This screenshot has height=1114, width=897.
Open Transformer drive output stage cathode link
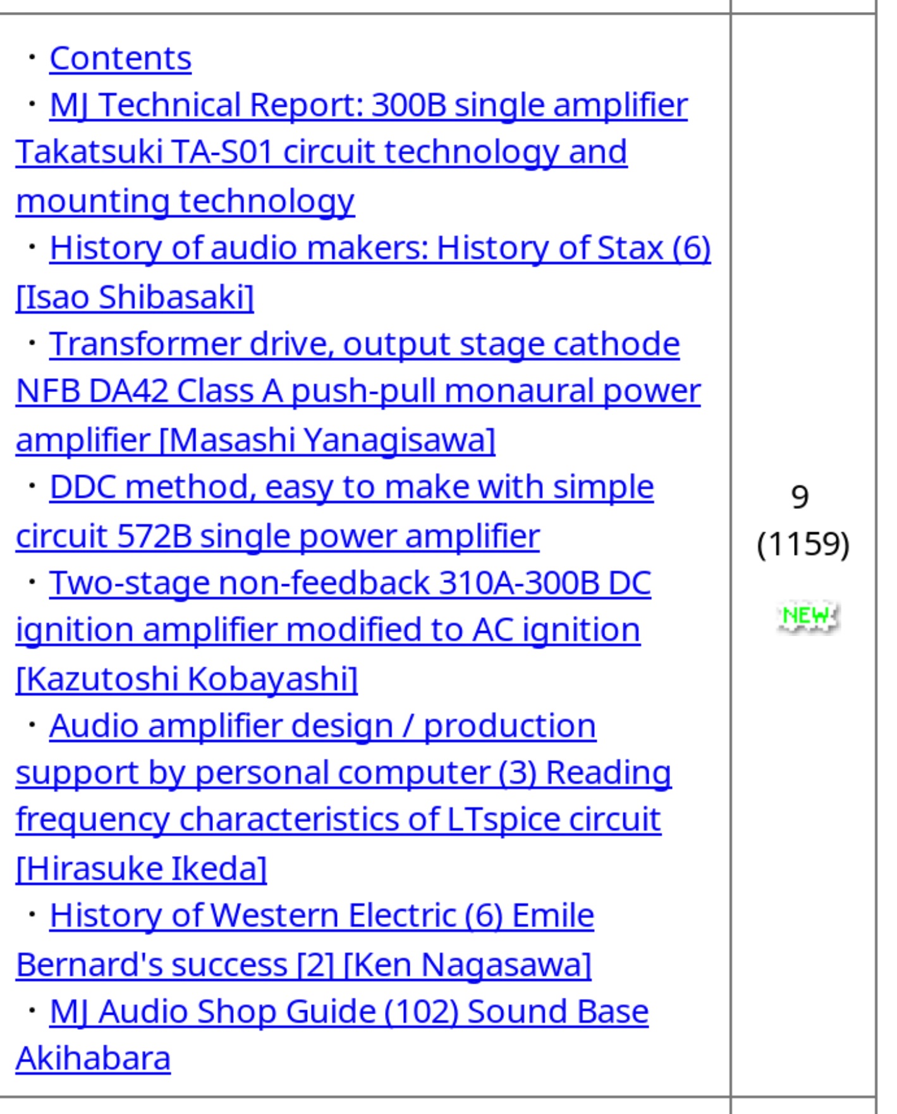[364, 344]
